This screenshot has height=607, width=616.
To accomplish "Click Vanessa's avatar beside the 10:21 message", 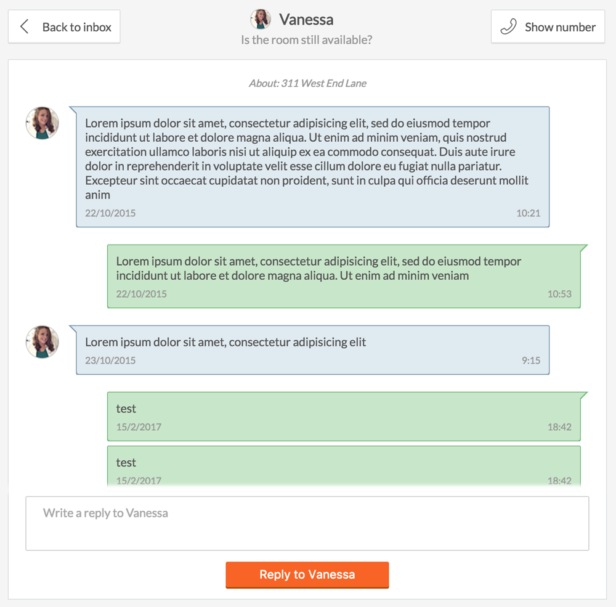I will pos(42,123).
